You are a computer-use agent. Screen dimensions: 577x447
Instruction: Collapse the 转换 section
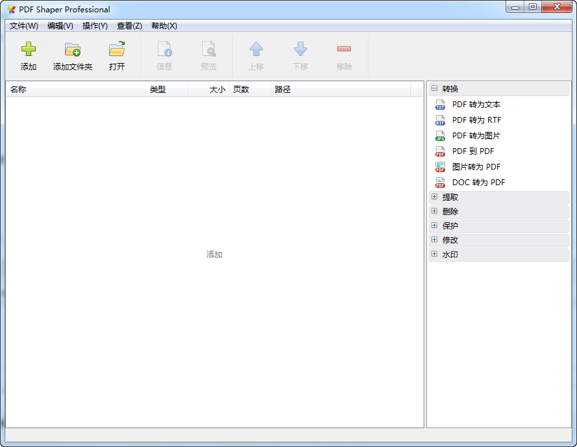point(433,88)
